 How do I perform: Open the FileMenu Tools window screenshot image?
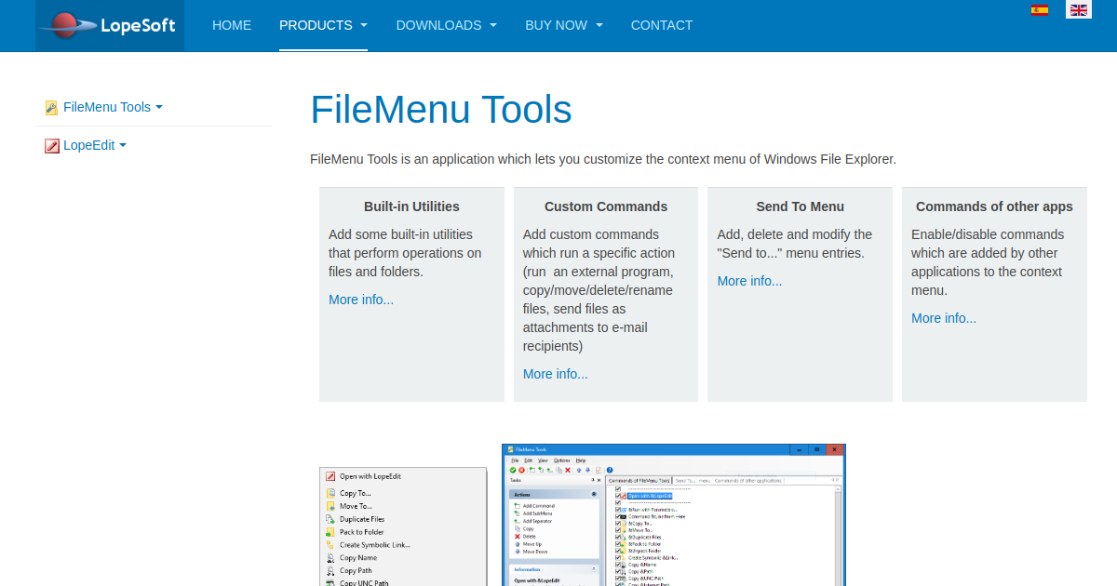(x=674, y=514)
